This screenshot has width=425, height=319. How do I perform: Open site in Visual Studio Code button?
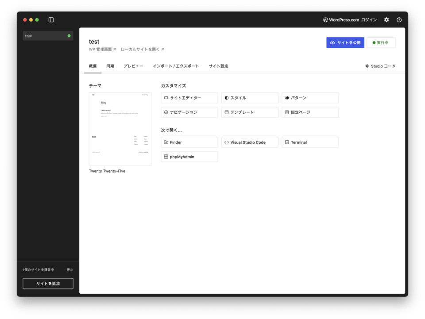coord(250,142)
